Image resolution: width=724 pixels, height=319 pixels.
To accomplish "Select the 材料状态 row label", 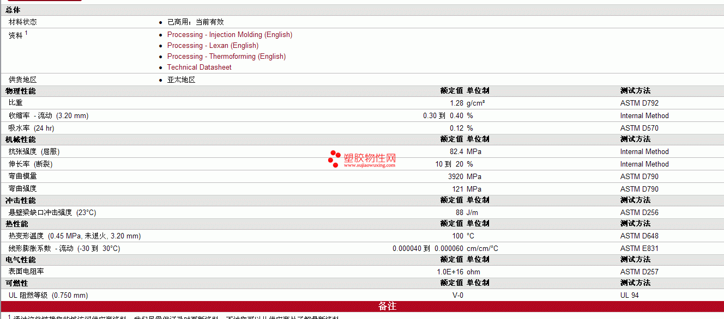I will tap(23, 22).
